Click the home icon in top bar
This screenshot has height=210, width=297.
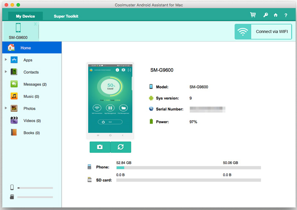pyautogui.click(x=275, y=15)
